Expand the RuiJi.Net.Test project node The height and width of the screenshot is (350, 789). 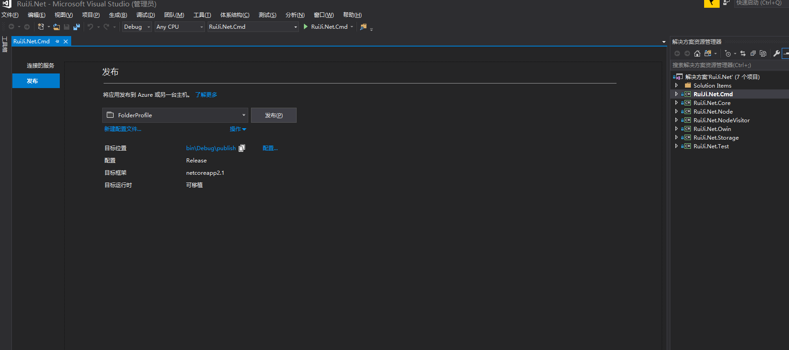click(676, 146)
